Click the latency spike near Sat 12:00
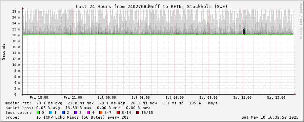 [x=244, y=32]
